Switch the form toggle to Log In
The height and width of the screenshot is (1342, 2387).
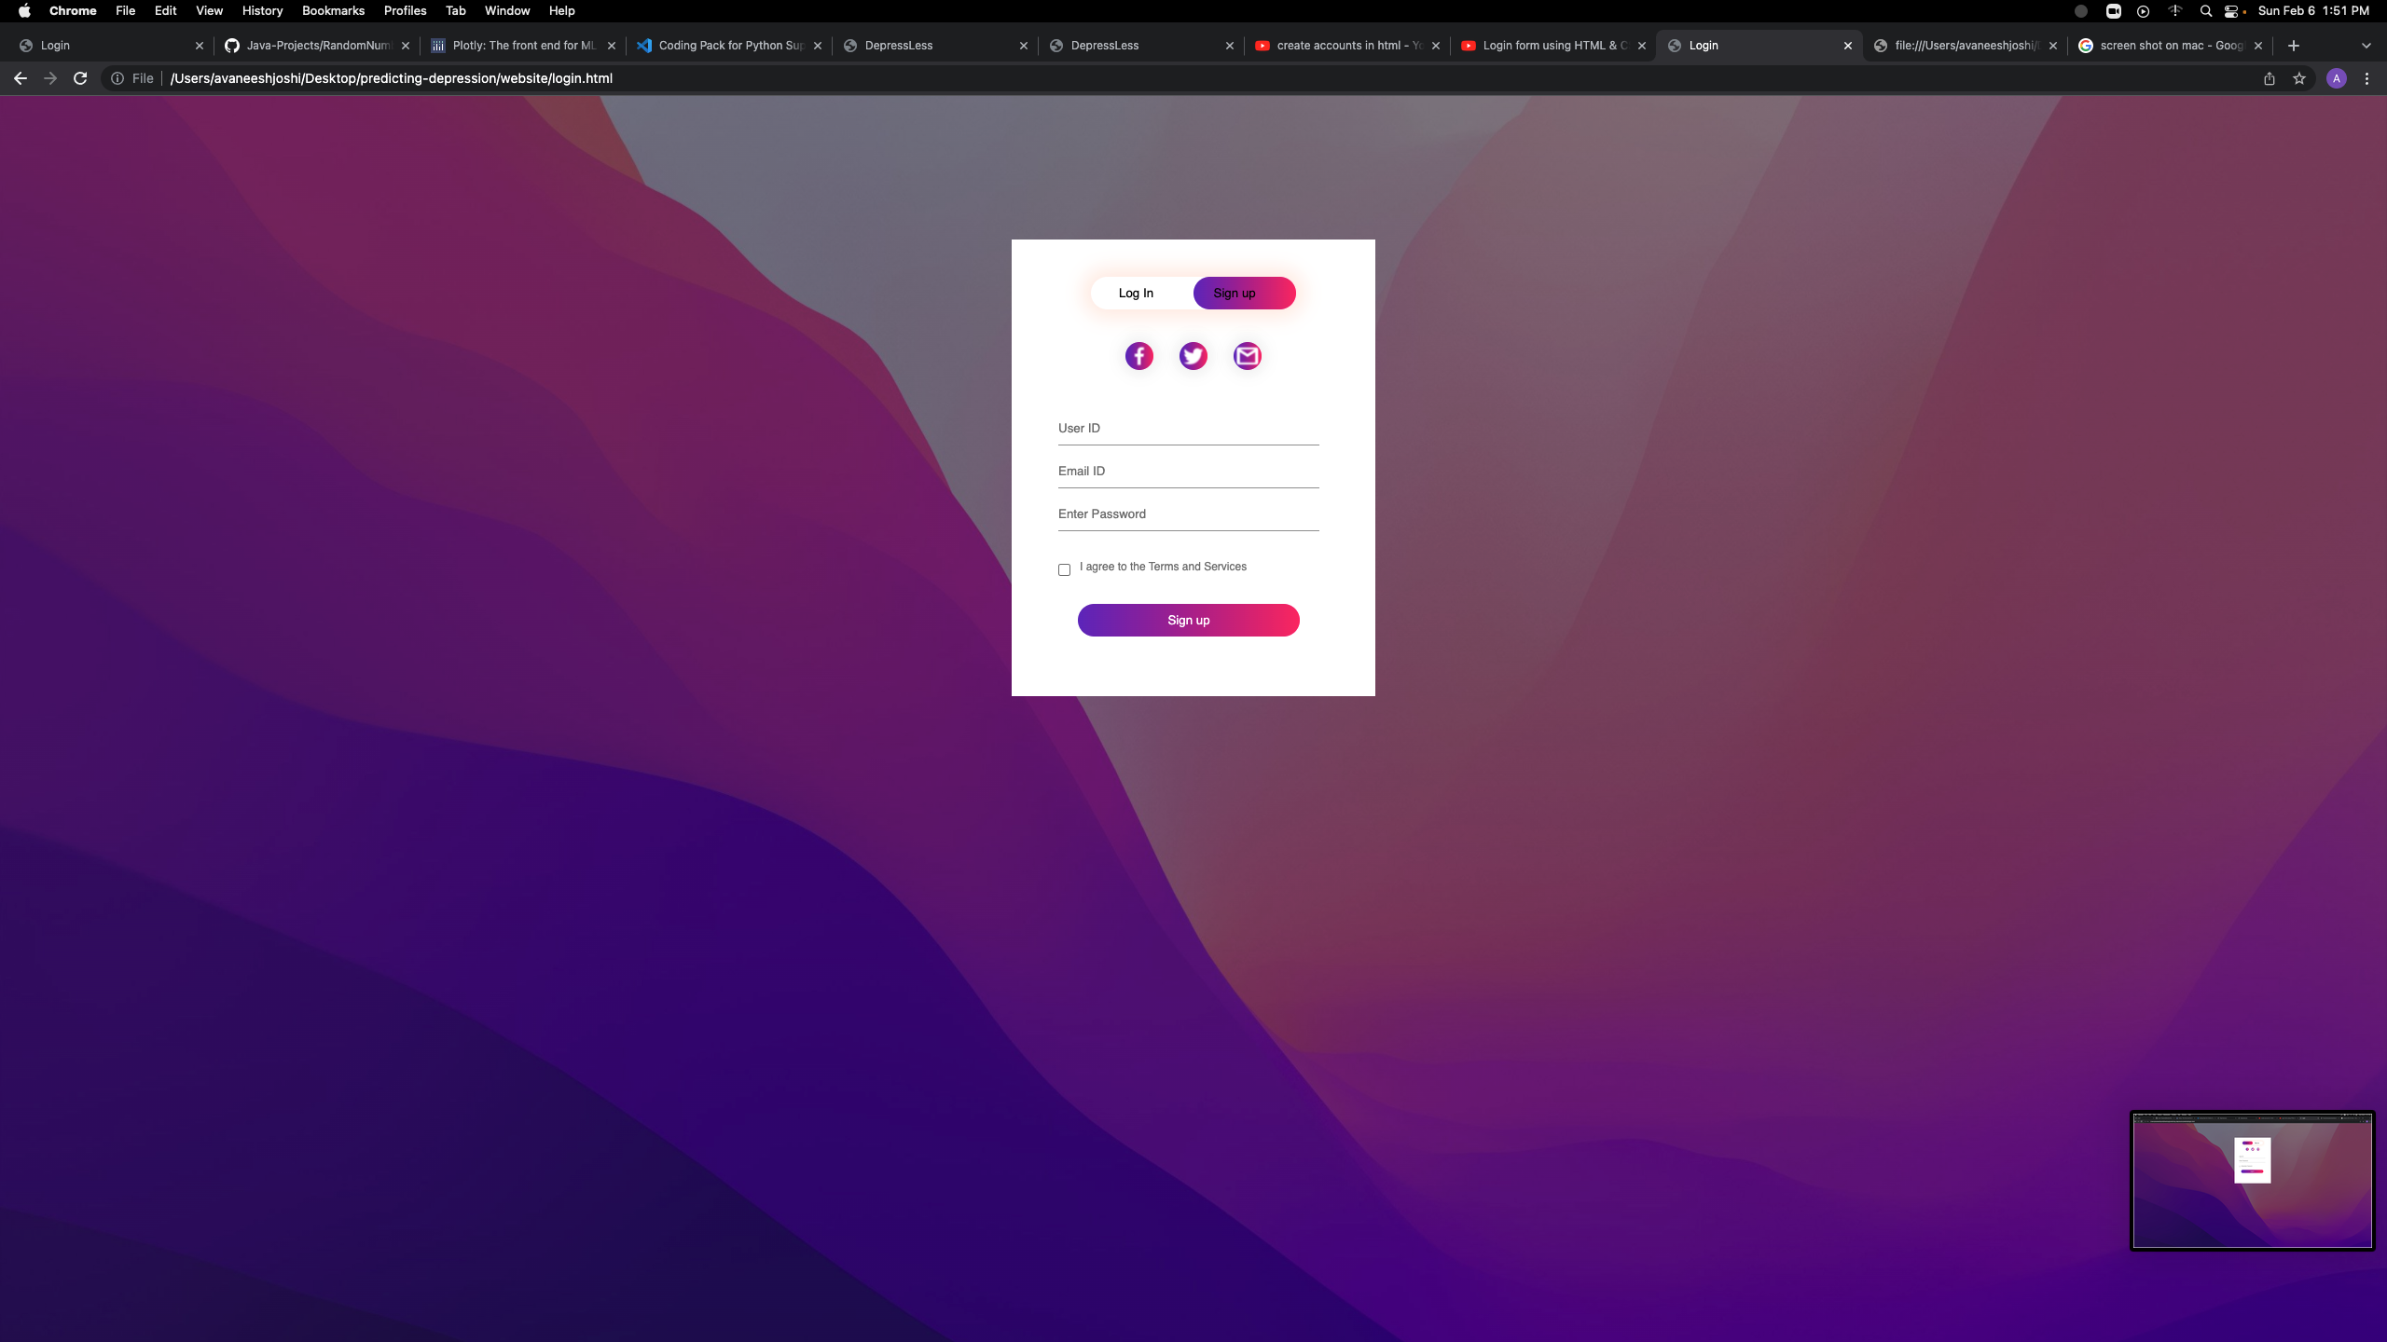point(1136,293)
